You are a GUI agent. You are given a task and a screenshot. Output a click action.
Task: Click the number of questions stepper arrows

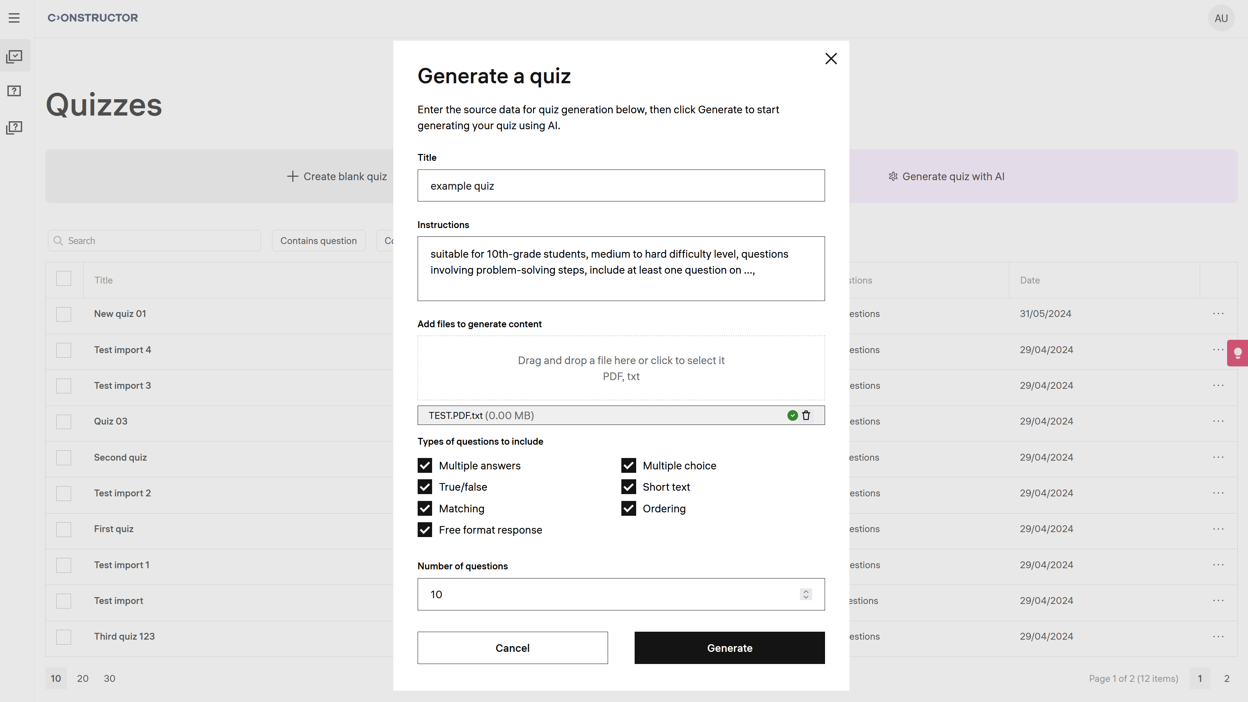tap(806, 594)
